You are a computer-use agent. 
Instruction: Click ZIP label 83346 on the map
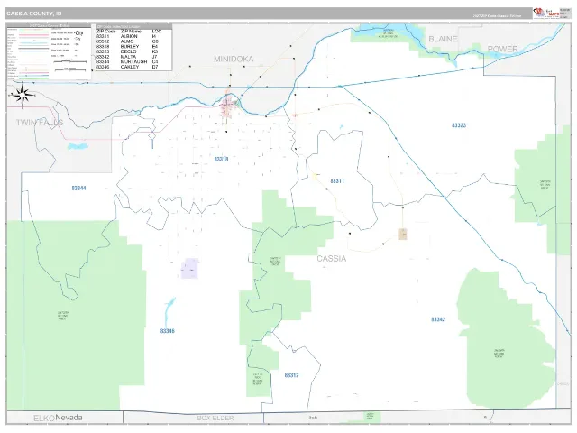pyautogui.click(x=168, y=331)
